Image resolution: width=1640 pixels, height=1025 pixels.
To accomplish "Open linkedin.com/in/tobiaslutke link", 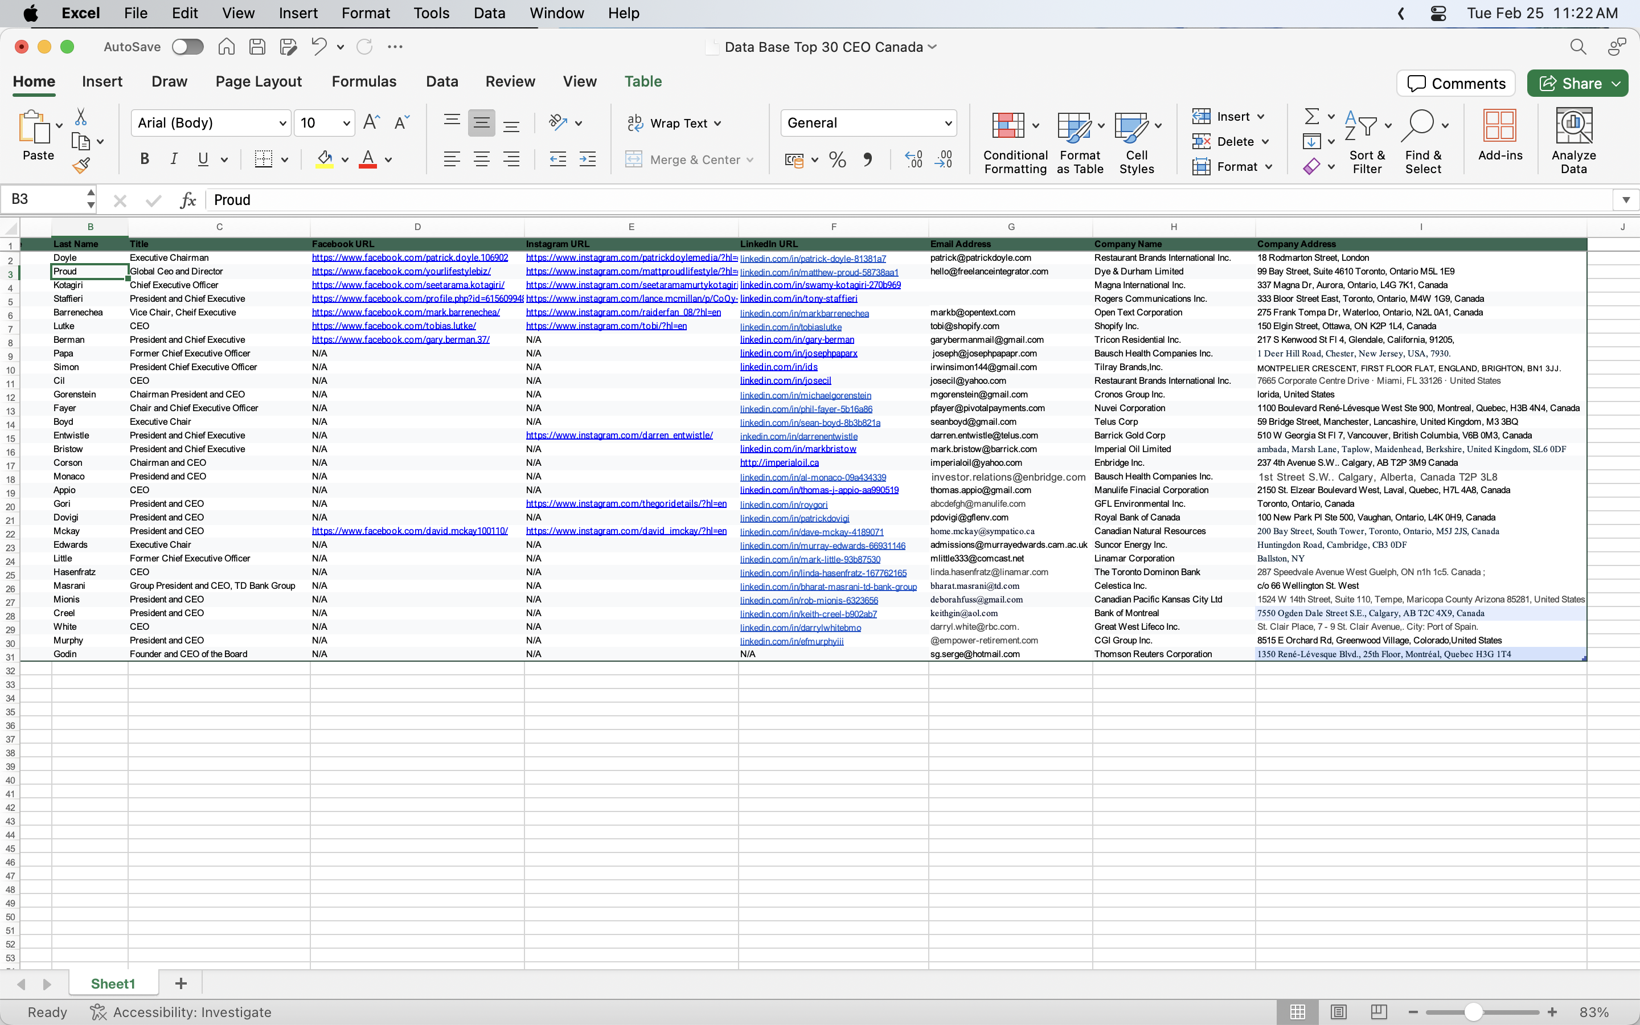I will pos(790,327).
